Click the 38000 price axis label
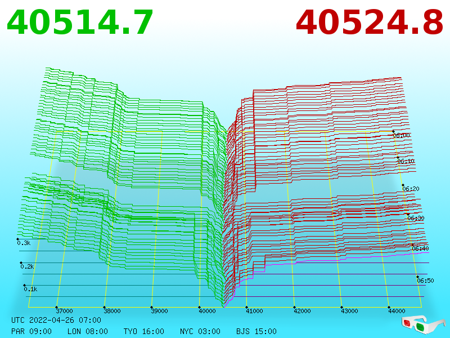Screen dimensions: 450x338 tap(112, 311)
